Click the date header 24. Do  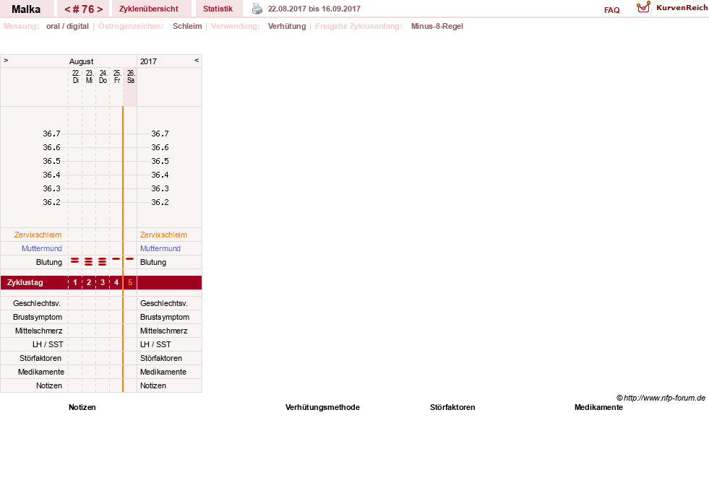103,77
